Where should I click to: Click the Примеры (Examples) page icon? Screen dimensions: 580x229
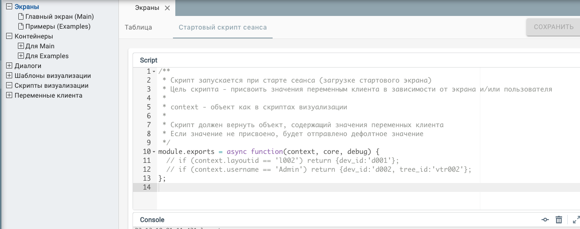(x=21, y=26)
